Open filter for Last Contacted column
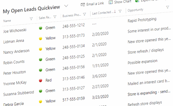 120,11
